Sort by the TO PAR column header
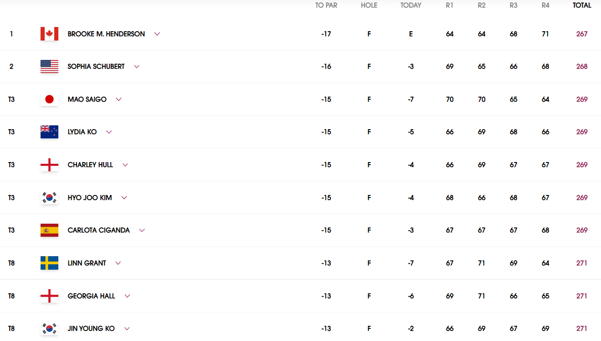Screen dimensions: 601x341 point(326,5)
